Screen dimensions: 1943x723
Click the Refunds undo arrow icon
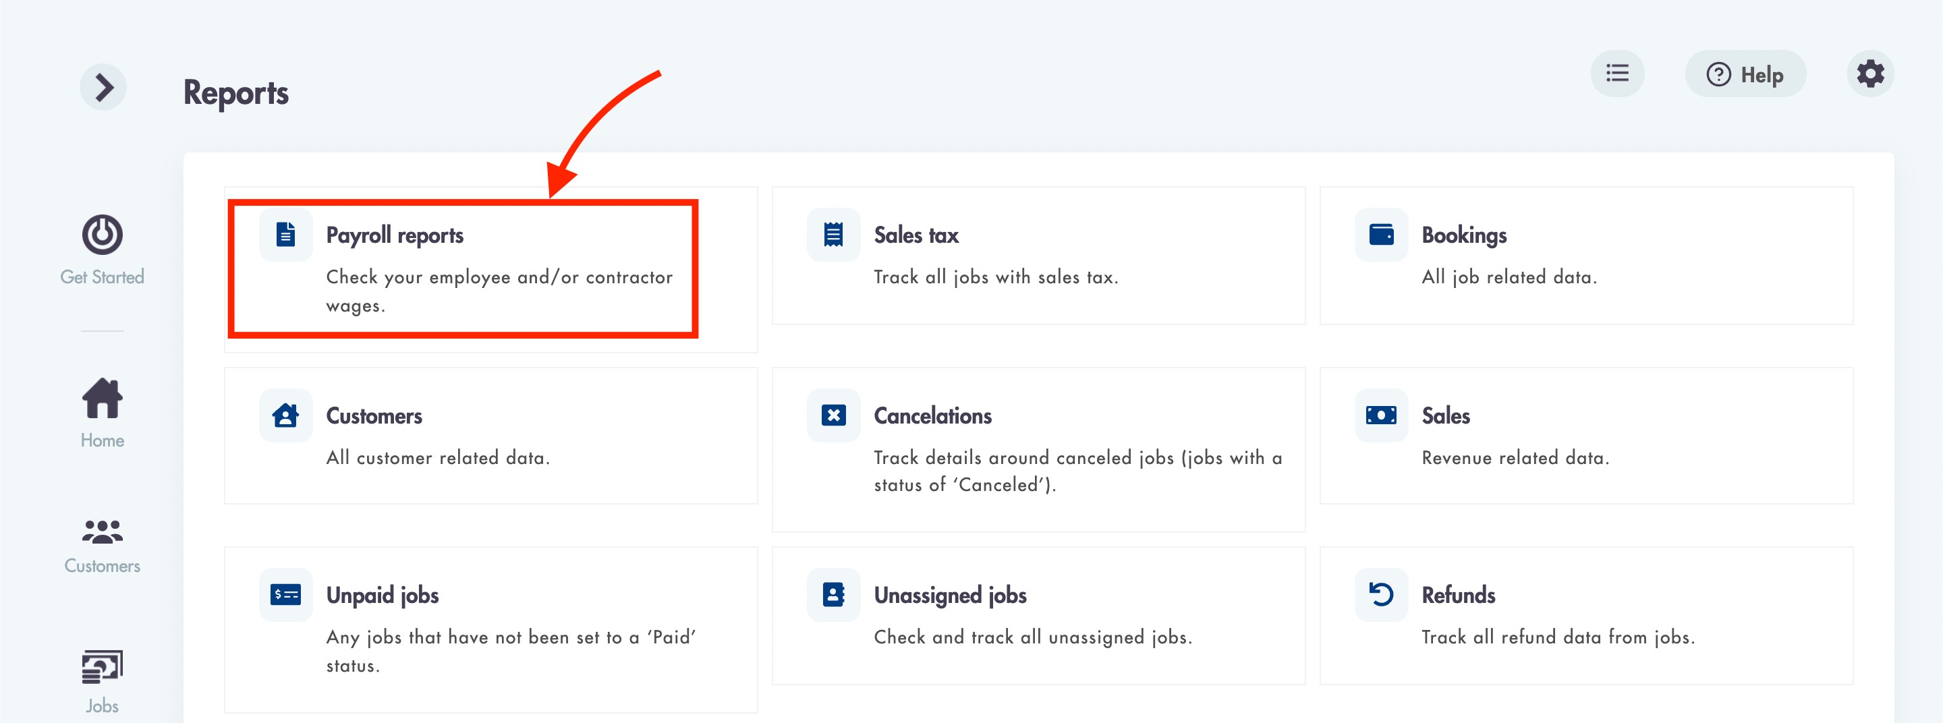(x=1381, y=595)
